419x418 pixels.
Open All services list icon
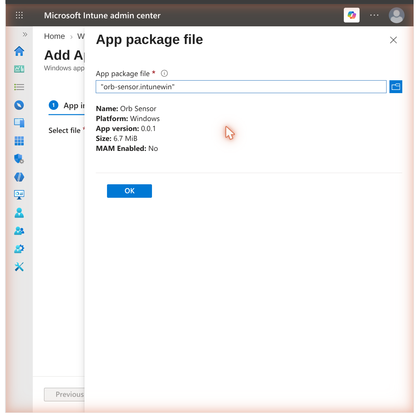tap(19, 87)
